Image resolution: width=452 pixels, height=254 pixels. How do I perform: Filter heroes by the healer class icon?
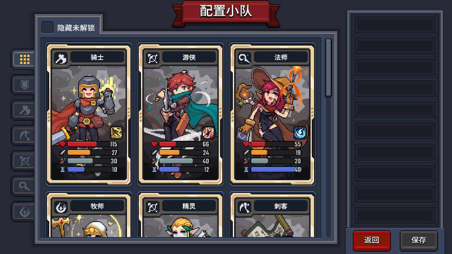tap(25, 211)
